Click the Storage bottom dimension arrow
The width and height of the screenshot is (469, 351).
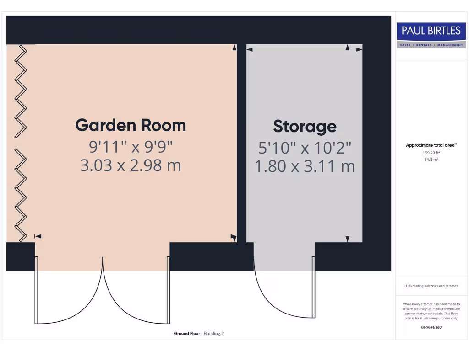pos(347,239)
